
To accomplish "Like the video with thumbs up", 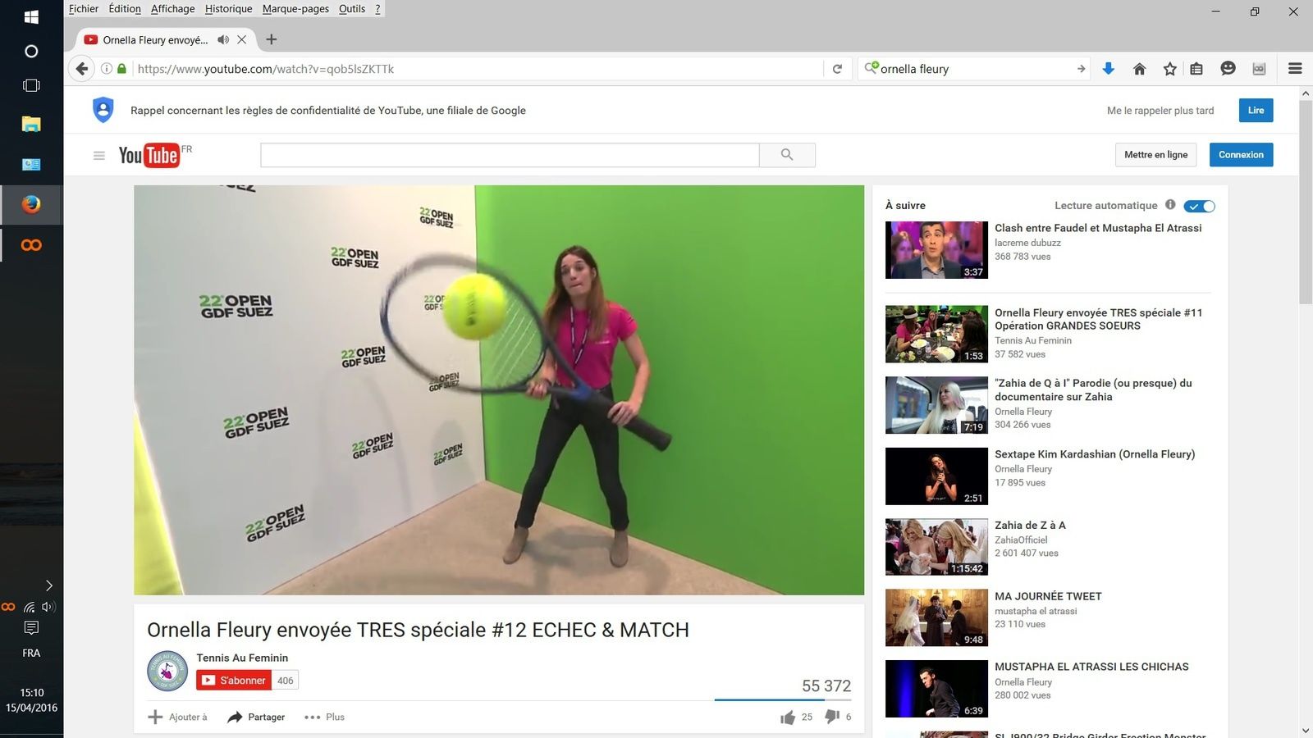I will pyautogui.click(x=788, y=717).
